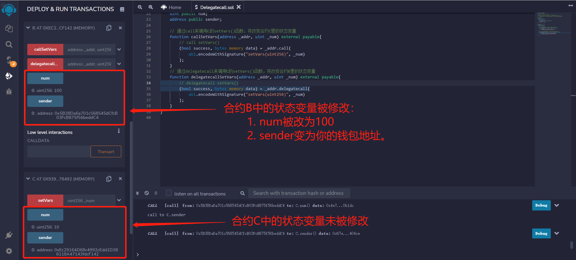
Task: Open the search icon in sidebar
Action: click(9, 44)
